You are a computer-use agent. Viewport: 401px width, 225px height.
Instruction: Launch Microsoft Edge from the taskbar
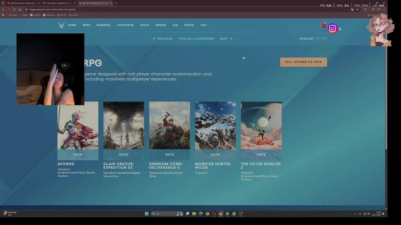point(201,214)
